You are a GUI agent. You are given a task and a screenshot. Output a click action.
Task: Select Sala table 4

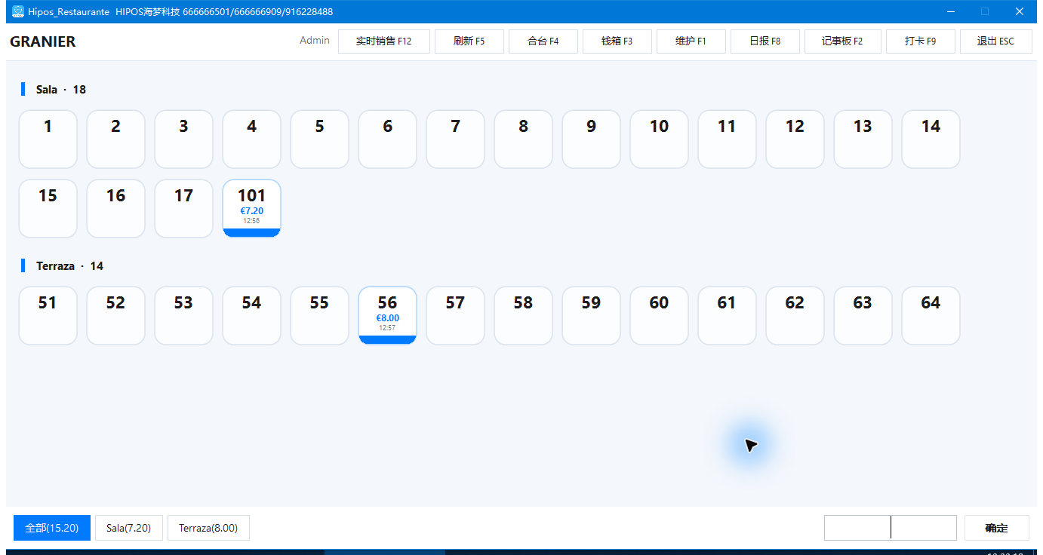252,140
